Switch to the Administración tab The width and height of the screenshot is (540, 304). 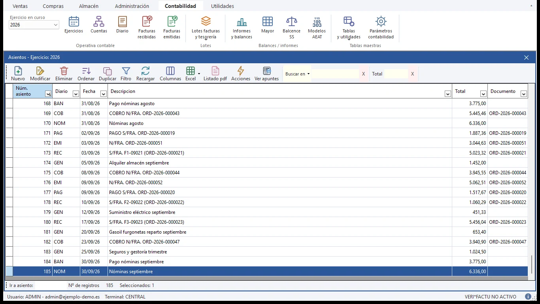(132, 6)
